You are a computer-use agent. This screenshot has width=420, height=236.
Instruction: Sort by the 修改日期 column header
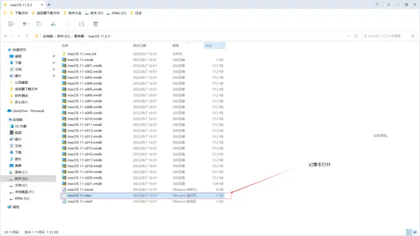tap(139, 46)
